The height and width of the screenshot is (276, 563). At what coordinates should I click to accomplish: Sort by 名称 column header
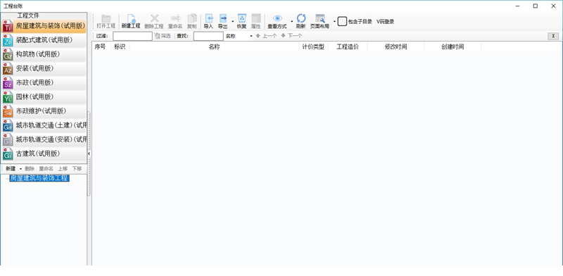click(x=214, y=46)
